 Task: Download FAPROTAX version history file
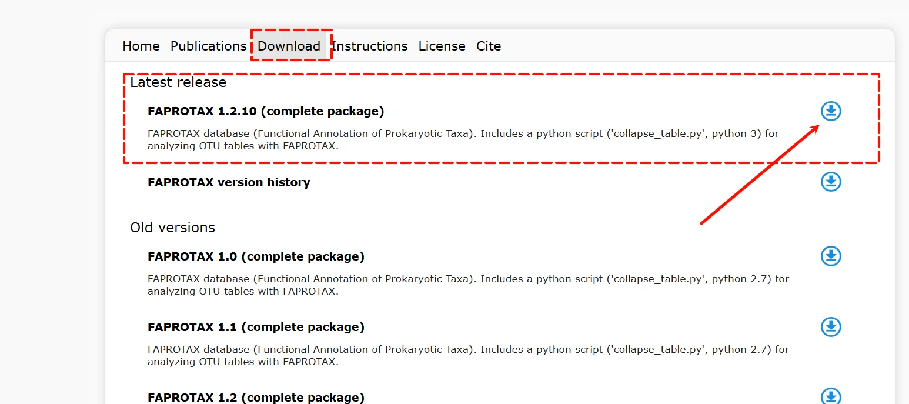pyautogui.click(x=831, y=182)
